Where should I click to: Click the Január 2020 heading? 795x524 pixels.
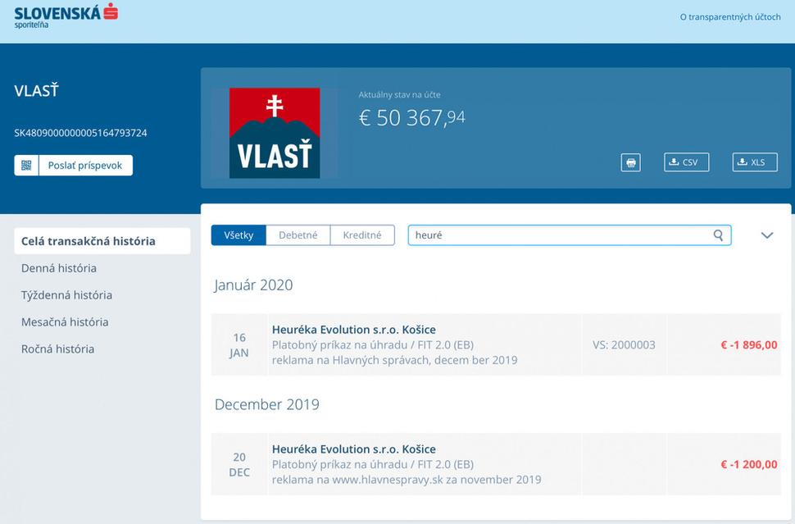click(253, 285)
